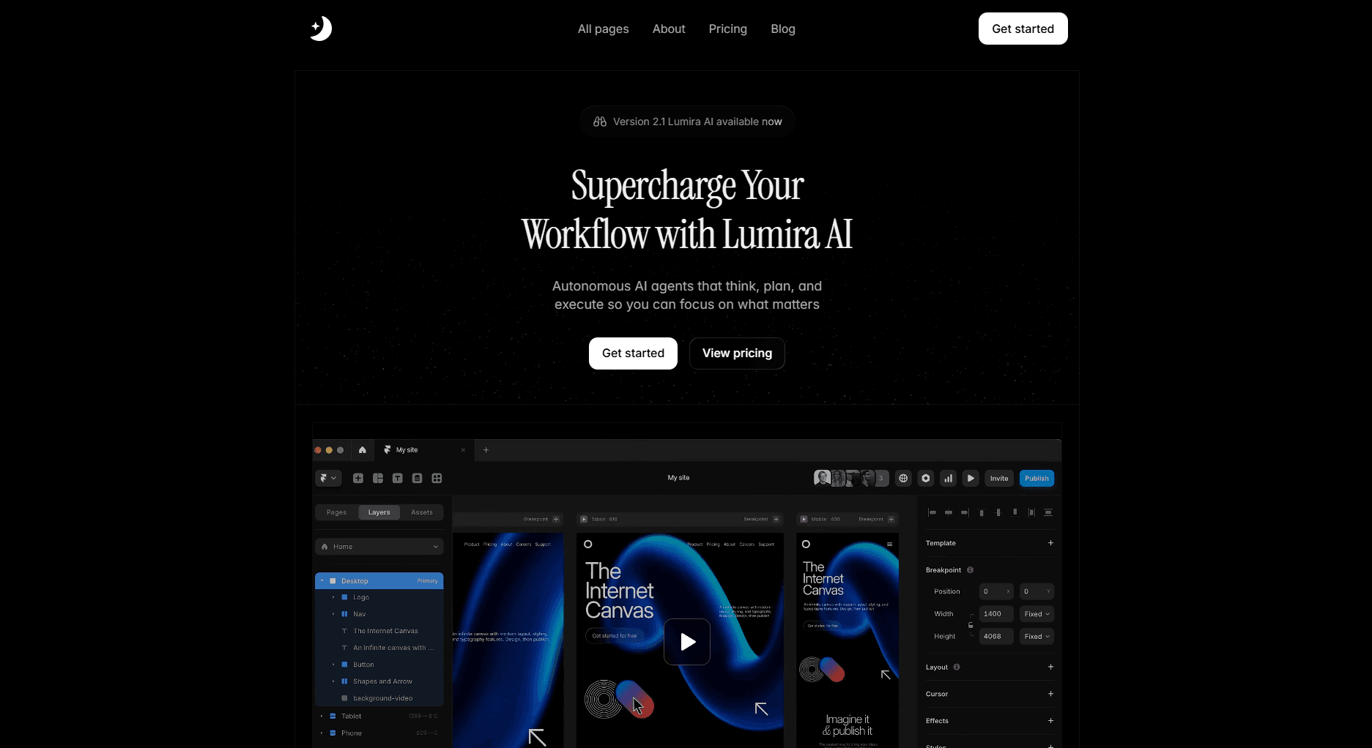Toggle the Width-Height aspect lock link
This screenshot has height=748, width=1372.
click(x=971, y=625)
